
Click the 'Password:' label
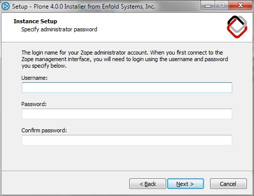(34, 104)
